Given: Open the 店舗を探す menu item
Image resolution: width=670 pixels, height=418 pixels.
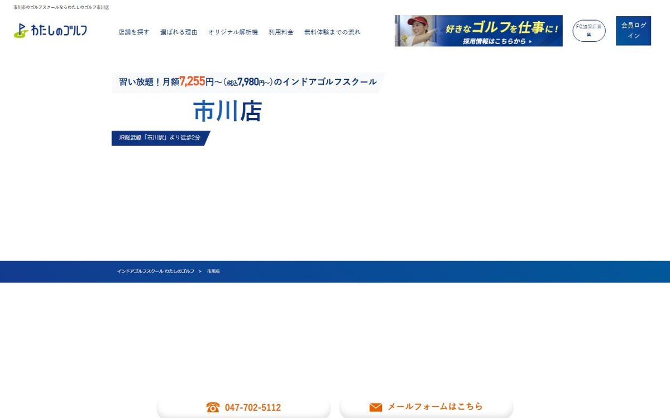Looking at the screenshot, I should tap(134, 32).
